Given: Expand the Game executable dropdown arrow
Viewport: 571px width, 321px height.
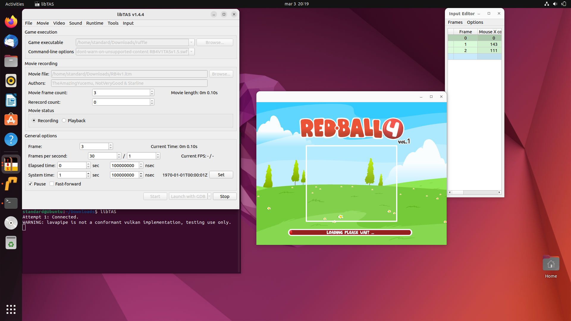Looking at the screenshot, I should 192,42.
